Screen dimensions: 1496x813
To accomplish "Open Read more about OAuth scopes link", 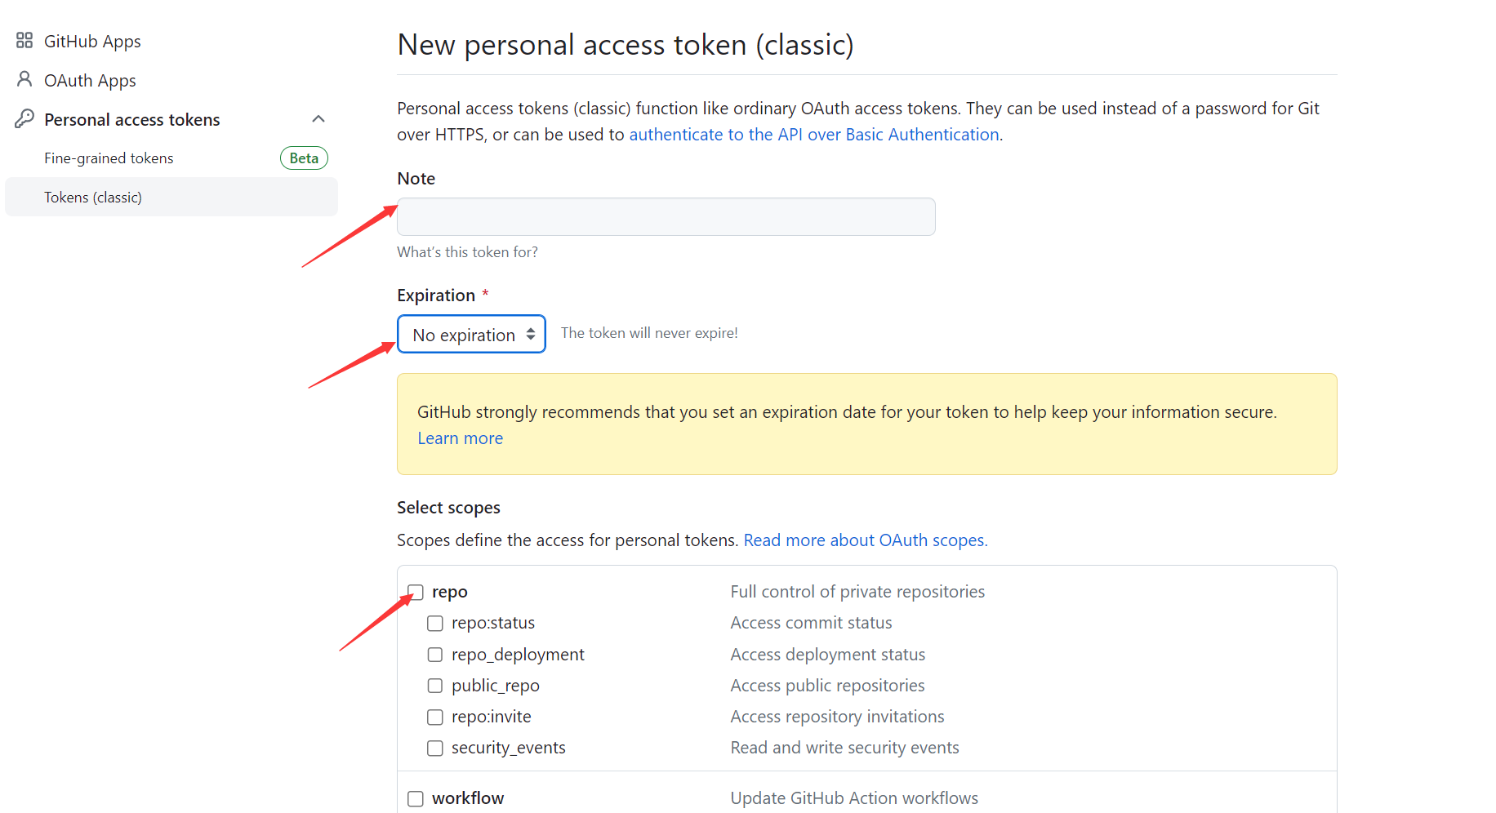I will pos(865,540).
